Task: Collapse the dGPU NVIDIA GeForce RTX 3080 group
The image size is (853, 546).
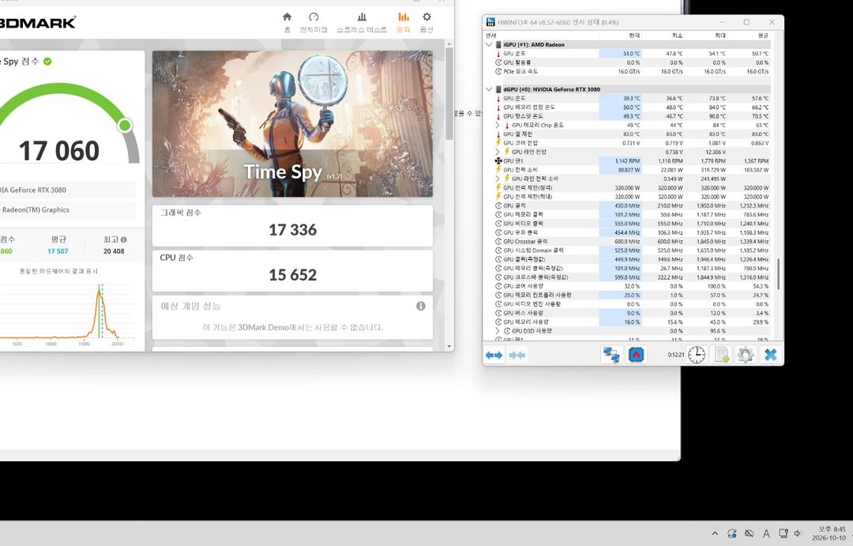Action: tap(489, 89)
